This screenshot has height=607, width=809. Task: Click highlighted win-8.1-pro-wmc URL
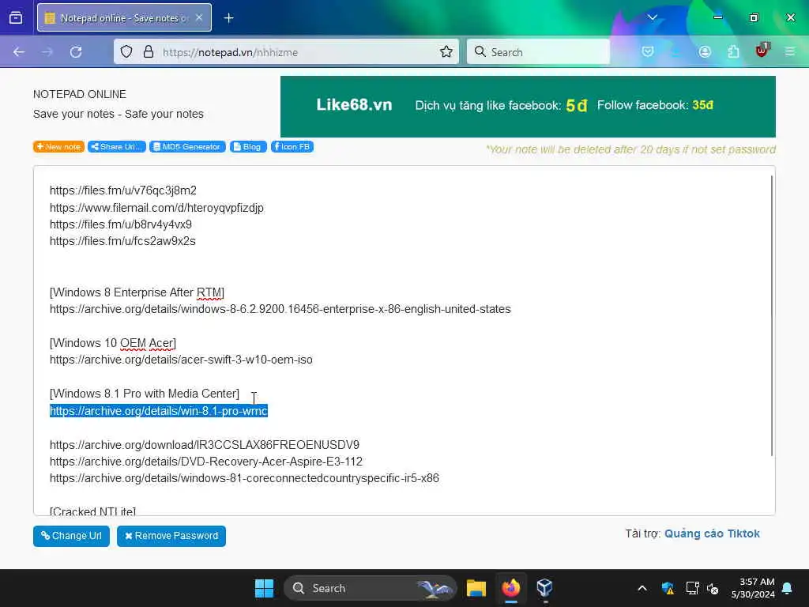158,411
